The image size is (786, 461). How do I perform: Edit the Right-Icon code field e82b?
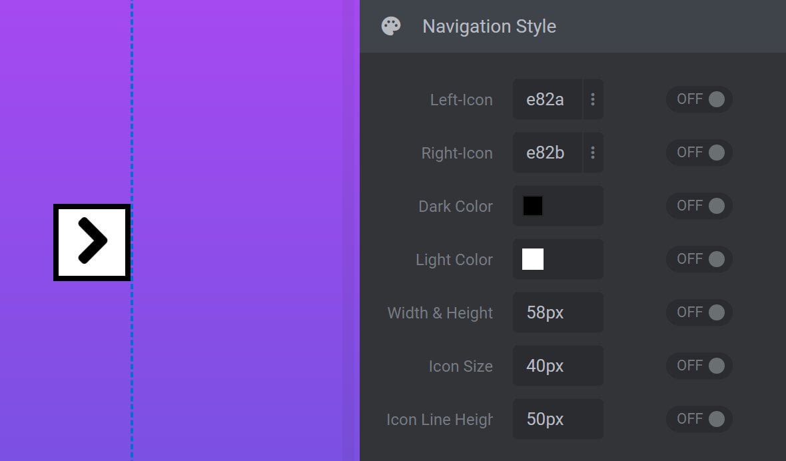pyautogui.click(x=548, y=153)
